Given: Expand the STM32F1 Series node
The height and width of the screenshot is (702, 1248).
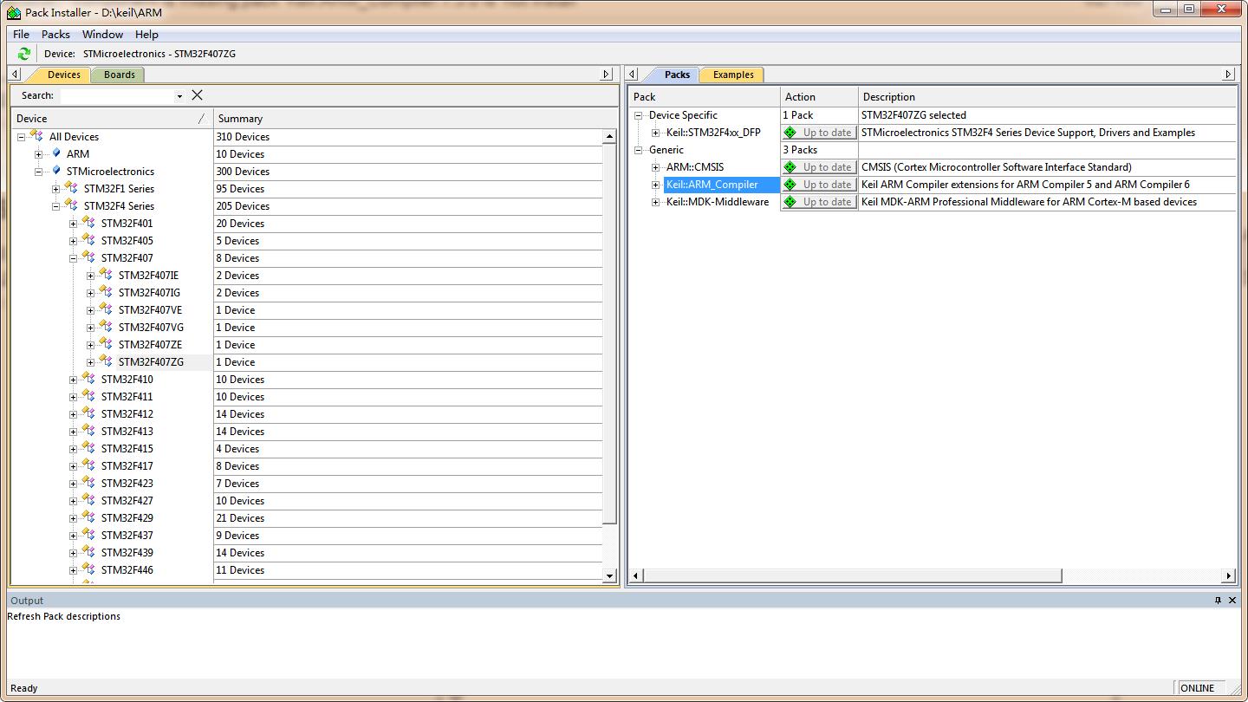Looking at the screenshot, I should pos(55,189).
